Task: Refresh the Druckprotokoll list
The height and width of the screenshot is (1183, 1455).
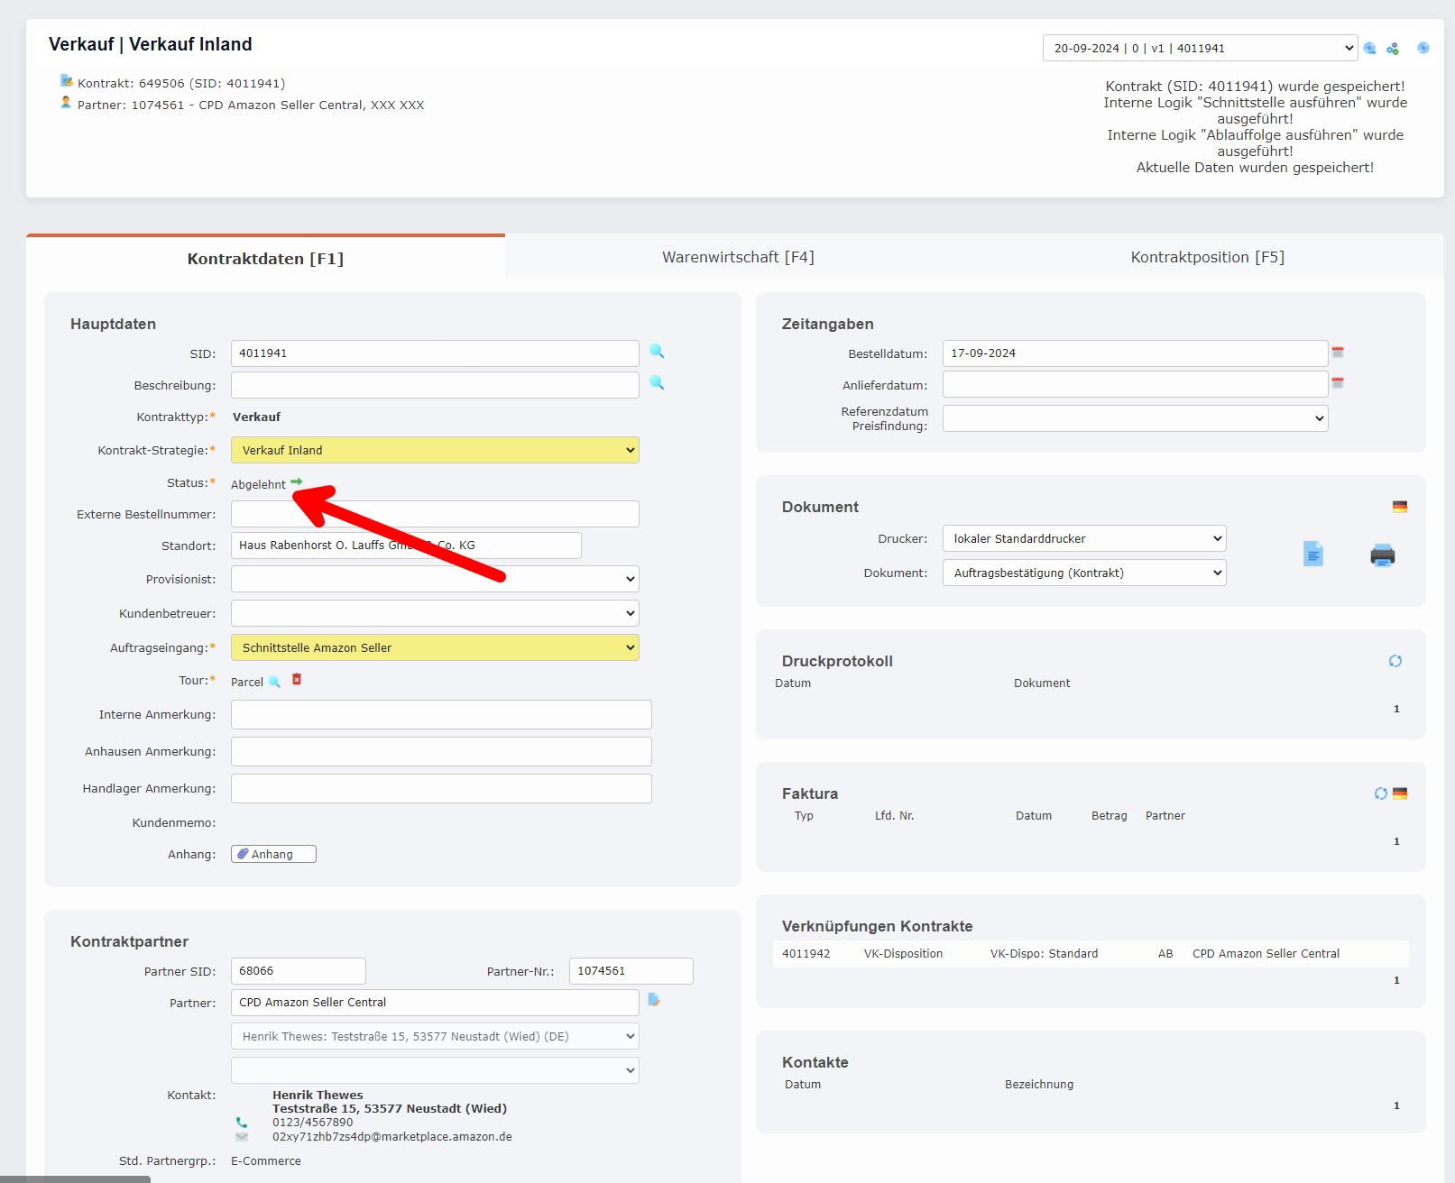Action: click(1395, 661)
